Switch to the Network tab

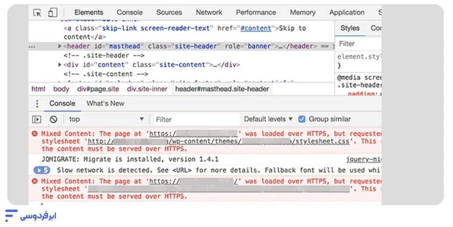point(209,13)
